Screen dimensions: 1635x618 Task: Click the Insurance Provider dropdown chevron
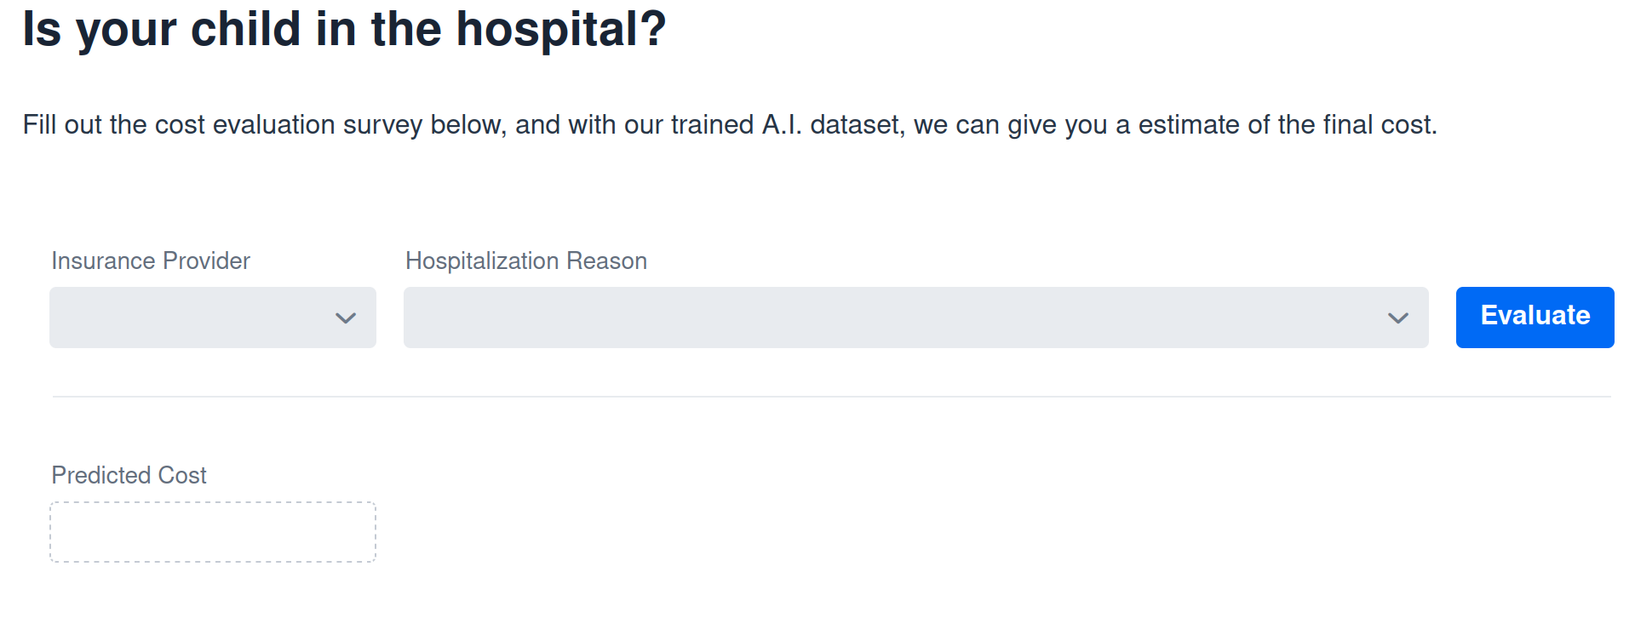click(345, 318)
